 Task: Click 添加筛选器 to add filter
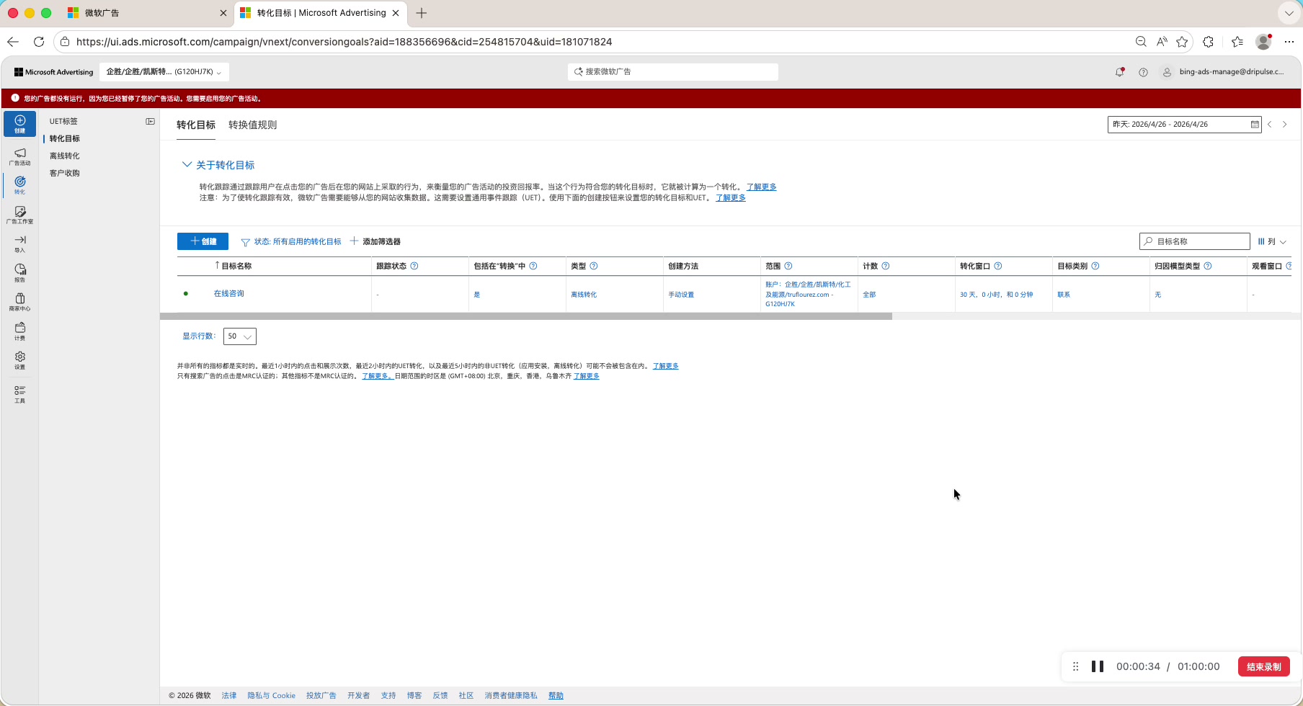375,241
